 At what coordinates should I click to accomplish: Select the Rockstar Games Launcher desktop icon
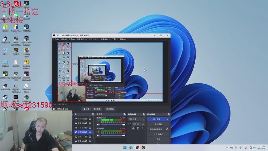pos(26,64)
